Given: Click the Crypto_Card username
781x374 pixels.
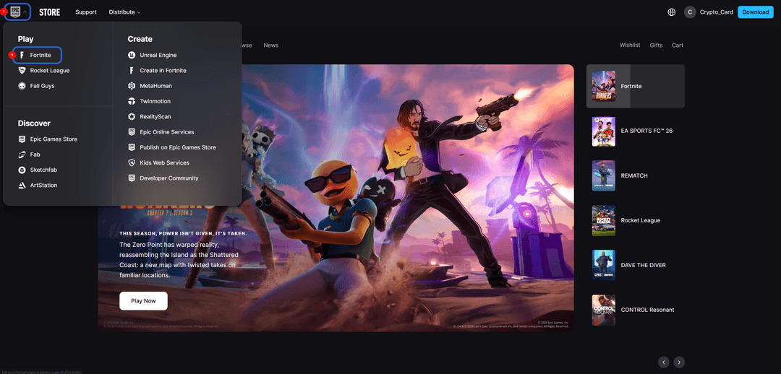Looking at the screenshot, I should [716, 12].
